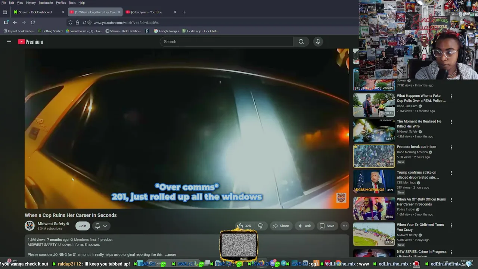Open Trump confirms strike CBS thumbnail
The height and width of the screenshot is (269, 478).
(x=374, y=181)
